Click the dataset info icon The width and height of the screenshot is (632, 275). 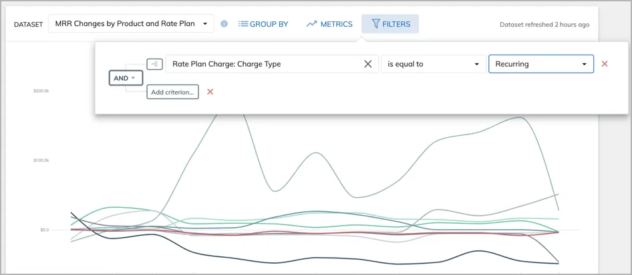point(224,24)
